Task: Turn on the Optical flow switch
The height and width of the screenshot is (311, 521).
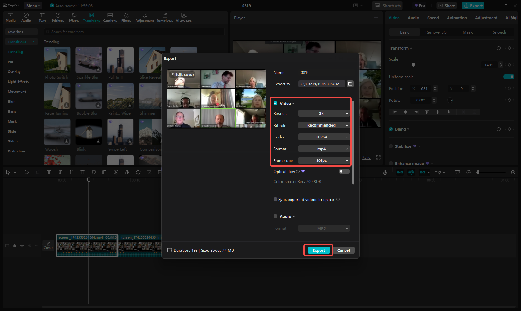Action: [344, 171]
